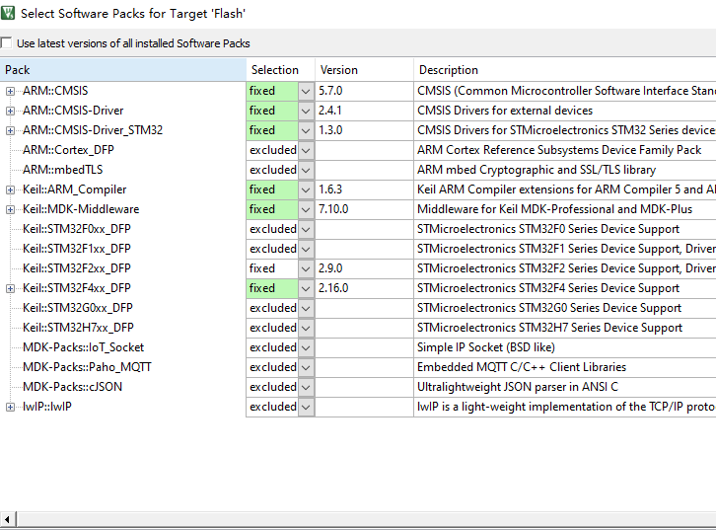This screenshot has height=530, width=716.
Task: Expand the ARM::CMSIS-Driver_STM32 pack node
Action: click(x=10, y=130)
